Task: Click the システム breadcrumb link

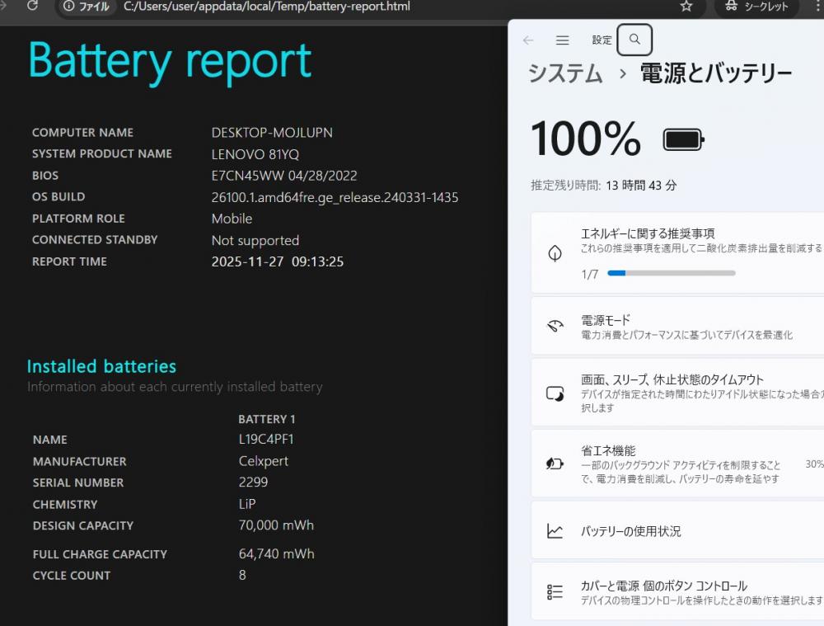Action: pyautogui.click(x=565, y=73)
